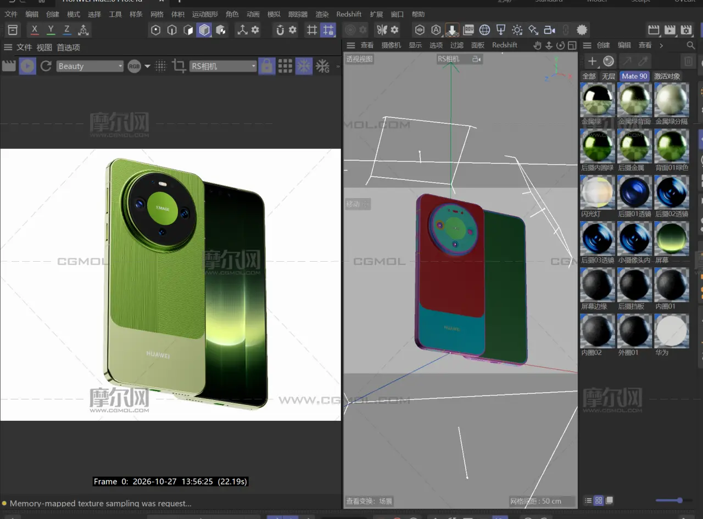
Task: Enable the crop region render tool
Action: click(x=178, y=66)
